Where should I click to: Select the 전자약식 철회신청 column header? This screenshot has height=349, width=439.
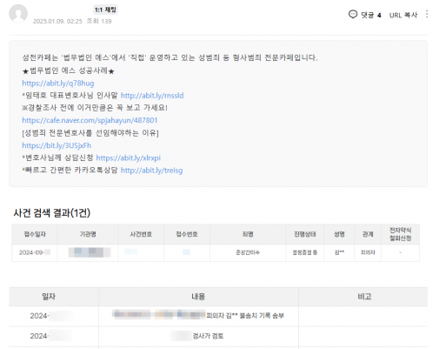tap(400, 234)
